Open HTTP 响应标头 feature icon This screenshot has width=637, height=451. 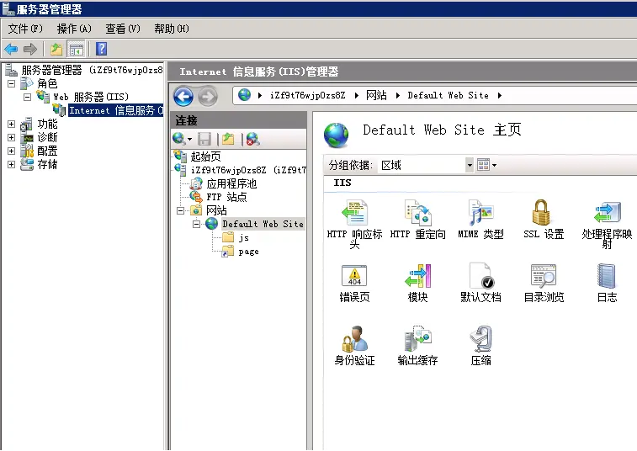pyautogui.click(x=354, y=213)
